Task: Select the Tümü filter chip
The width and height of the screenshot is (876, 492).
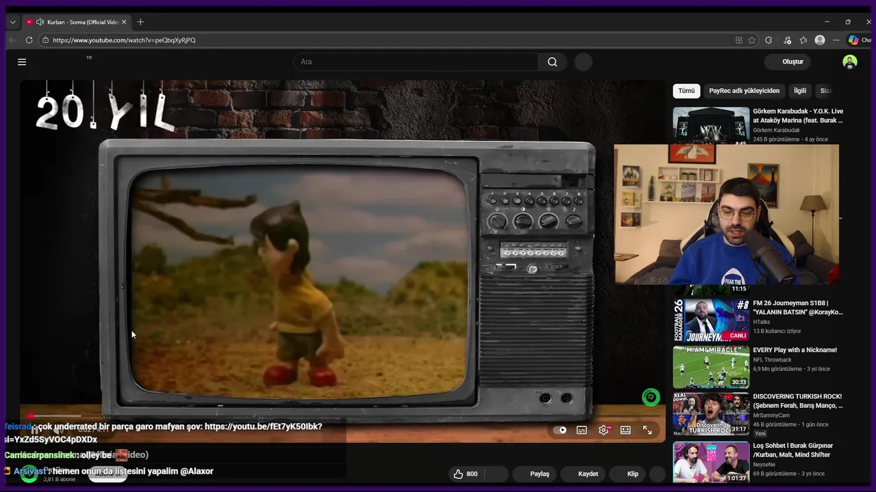Action: [x=686, y=90]
